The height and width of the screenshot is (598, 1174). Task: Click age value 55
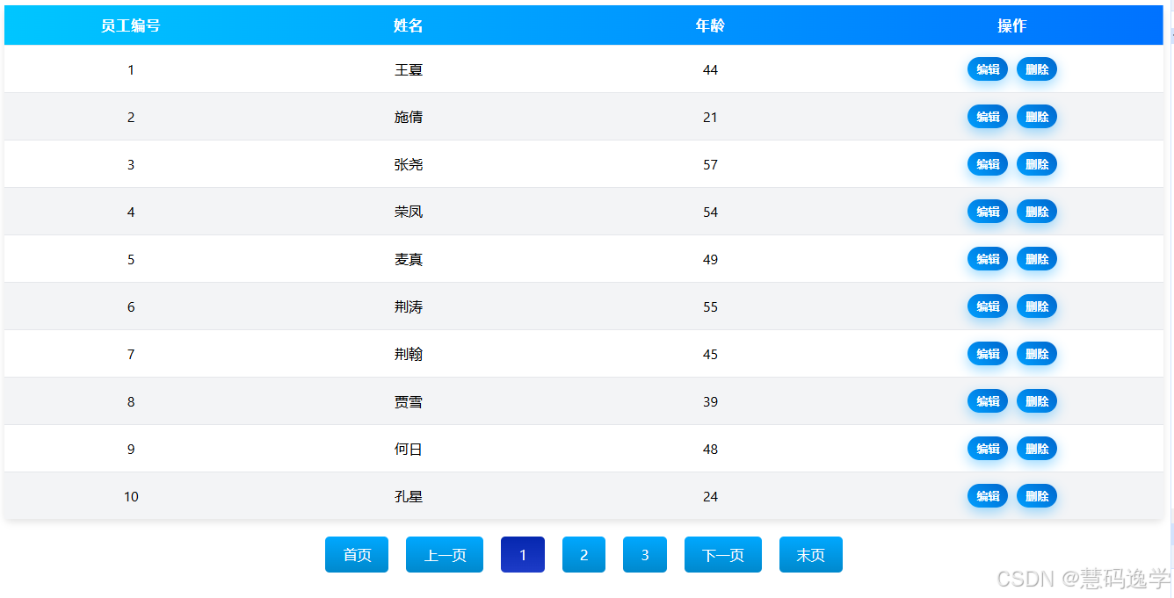coord(710,306)
